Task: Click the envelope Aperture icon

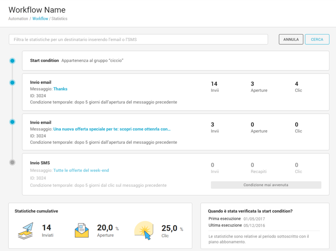Action: point(82,230)
